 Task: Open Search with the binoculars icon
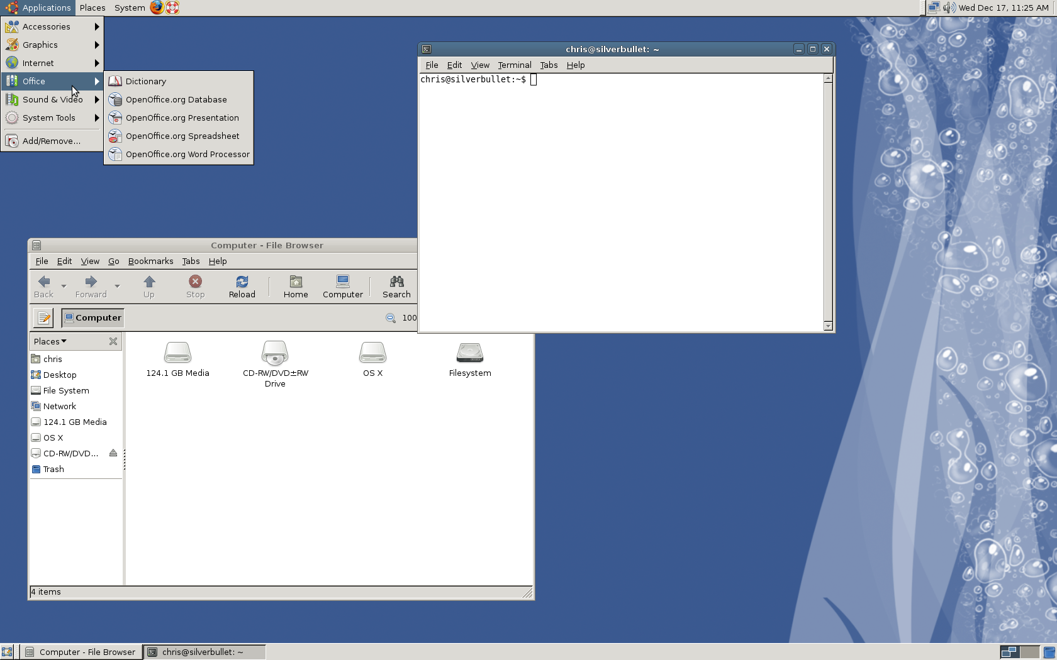[x=396, y=287]
